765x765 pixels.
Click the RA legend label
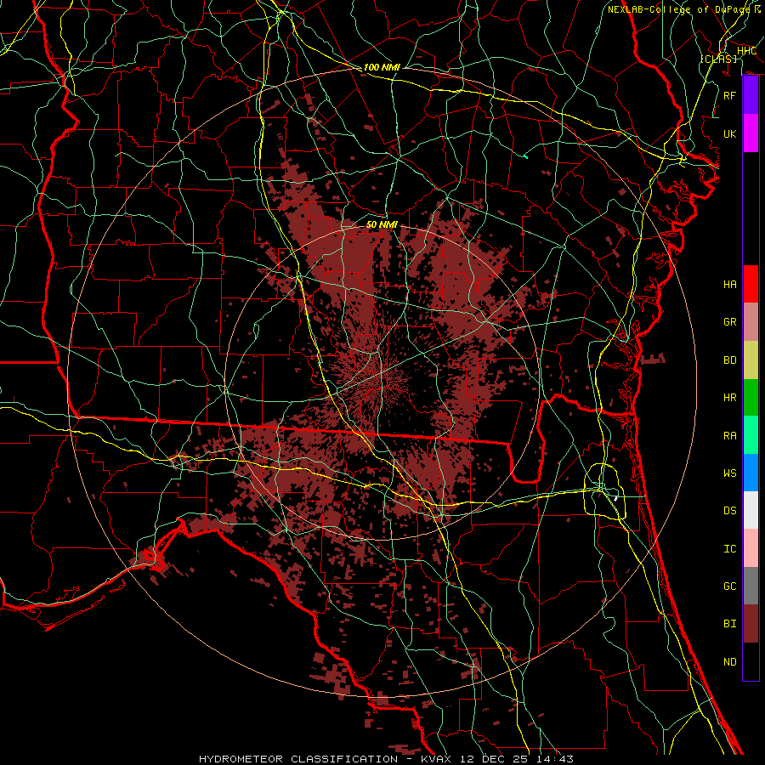tap(729, 436)
